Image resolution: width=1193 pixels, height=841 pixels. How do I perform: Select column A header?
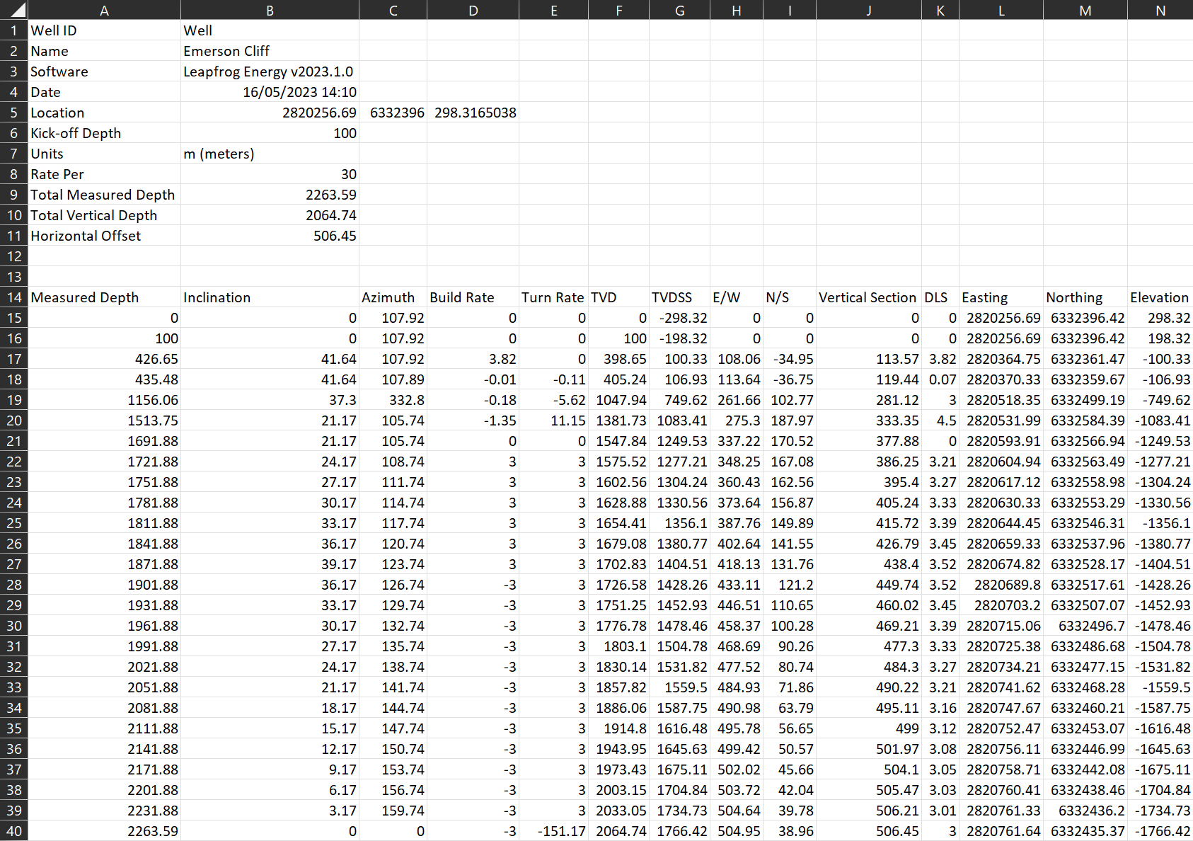pos(104,10)
